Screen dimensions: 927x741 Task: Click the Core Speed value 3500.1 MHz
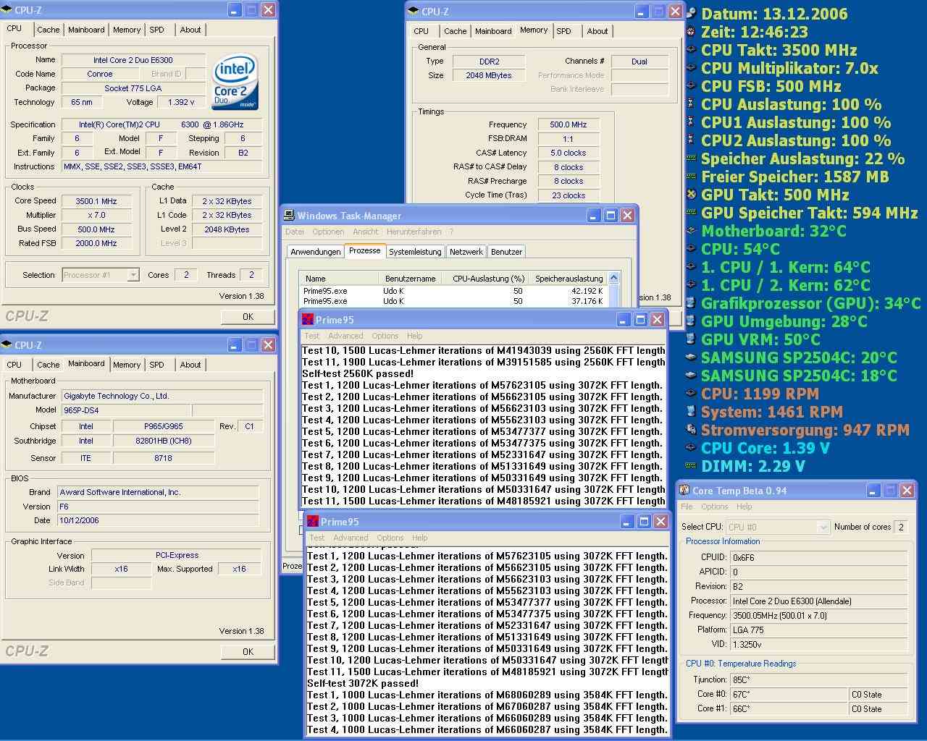96,201
